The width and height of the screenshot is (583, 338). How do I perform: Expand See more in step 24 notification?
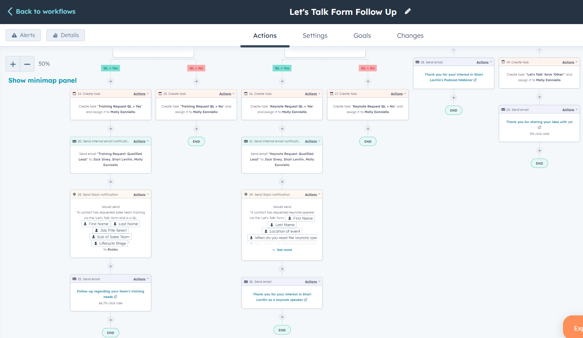pyautogui.click(x=282, y=250)
